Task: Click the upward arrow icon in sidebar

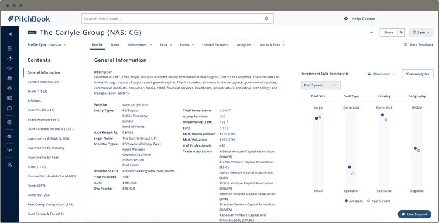Action: (x=9, y=58)
